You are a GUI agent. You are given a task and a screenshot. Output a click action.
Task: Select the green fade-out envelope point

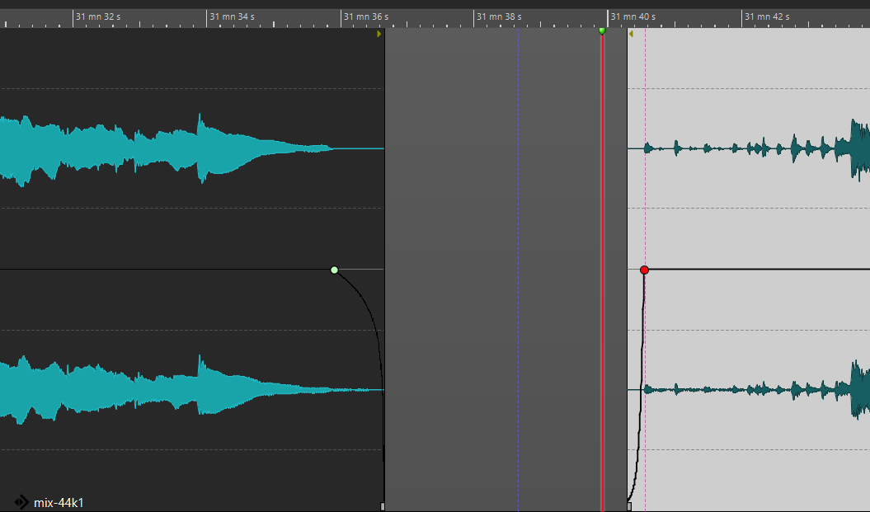click(334, 270)
